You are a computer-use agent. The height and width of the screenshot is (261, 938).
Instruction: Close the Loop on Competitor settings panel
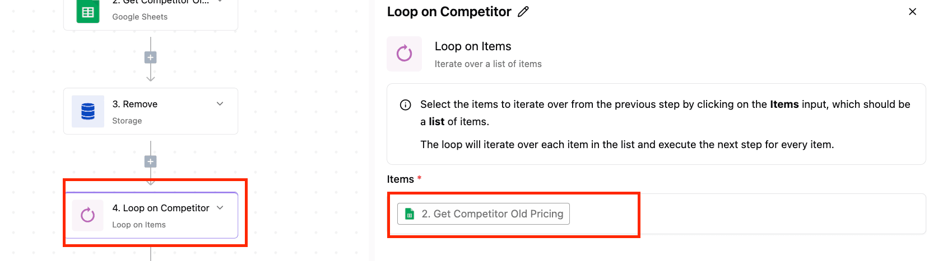pos(912,12)
